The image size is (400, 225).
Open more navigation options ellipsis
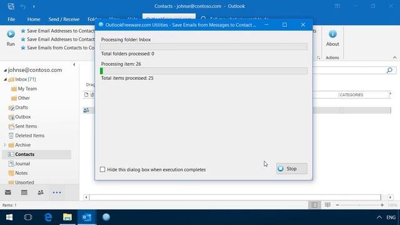[x=57, y=192]
